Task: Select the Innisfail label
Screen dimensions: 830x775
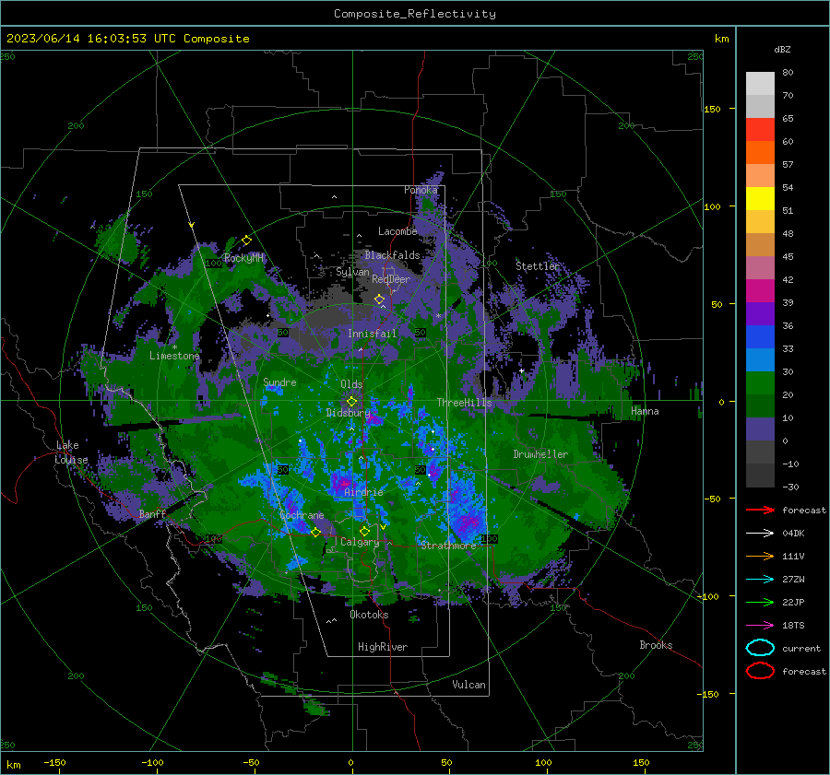Action: click(372, 334)
